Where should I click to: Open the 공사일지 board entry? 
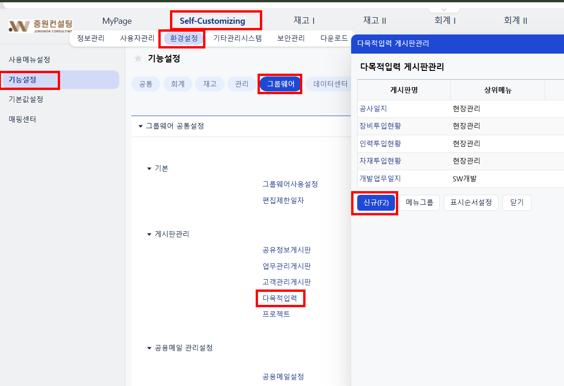[373, 109]
